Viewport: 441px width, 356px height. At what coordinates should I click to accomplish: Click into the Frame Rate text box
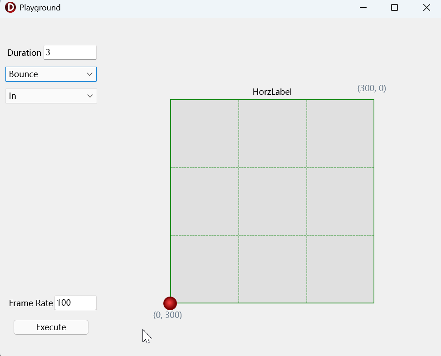pos(75,303)
